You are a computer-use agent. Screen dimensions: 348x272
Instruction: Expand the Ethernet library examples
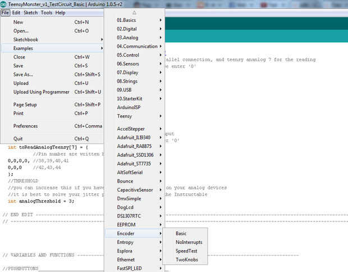(x=134, y=260)
